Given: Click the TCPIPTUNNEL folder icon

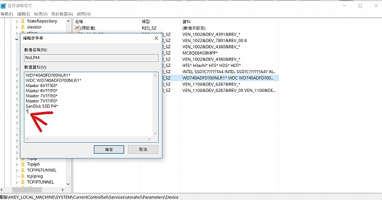Looking at the screenshot, I should coord(23,182).
